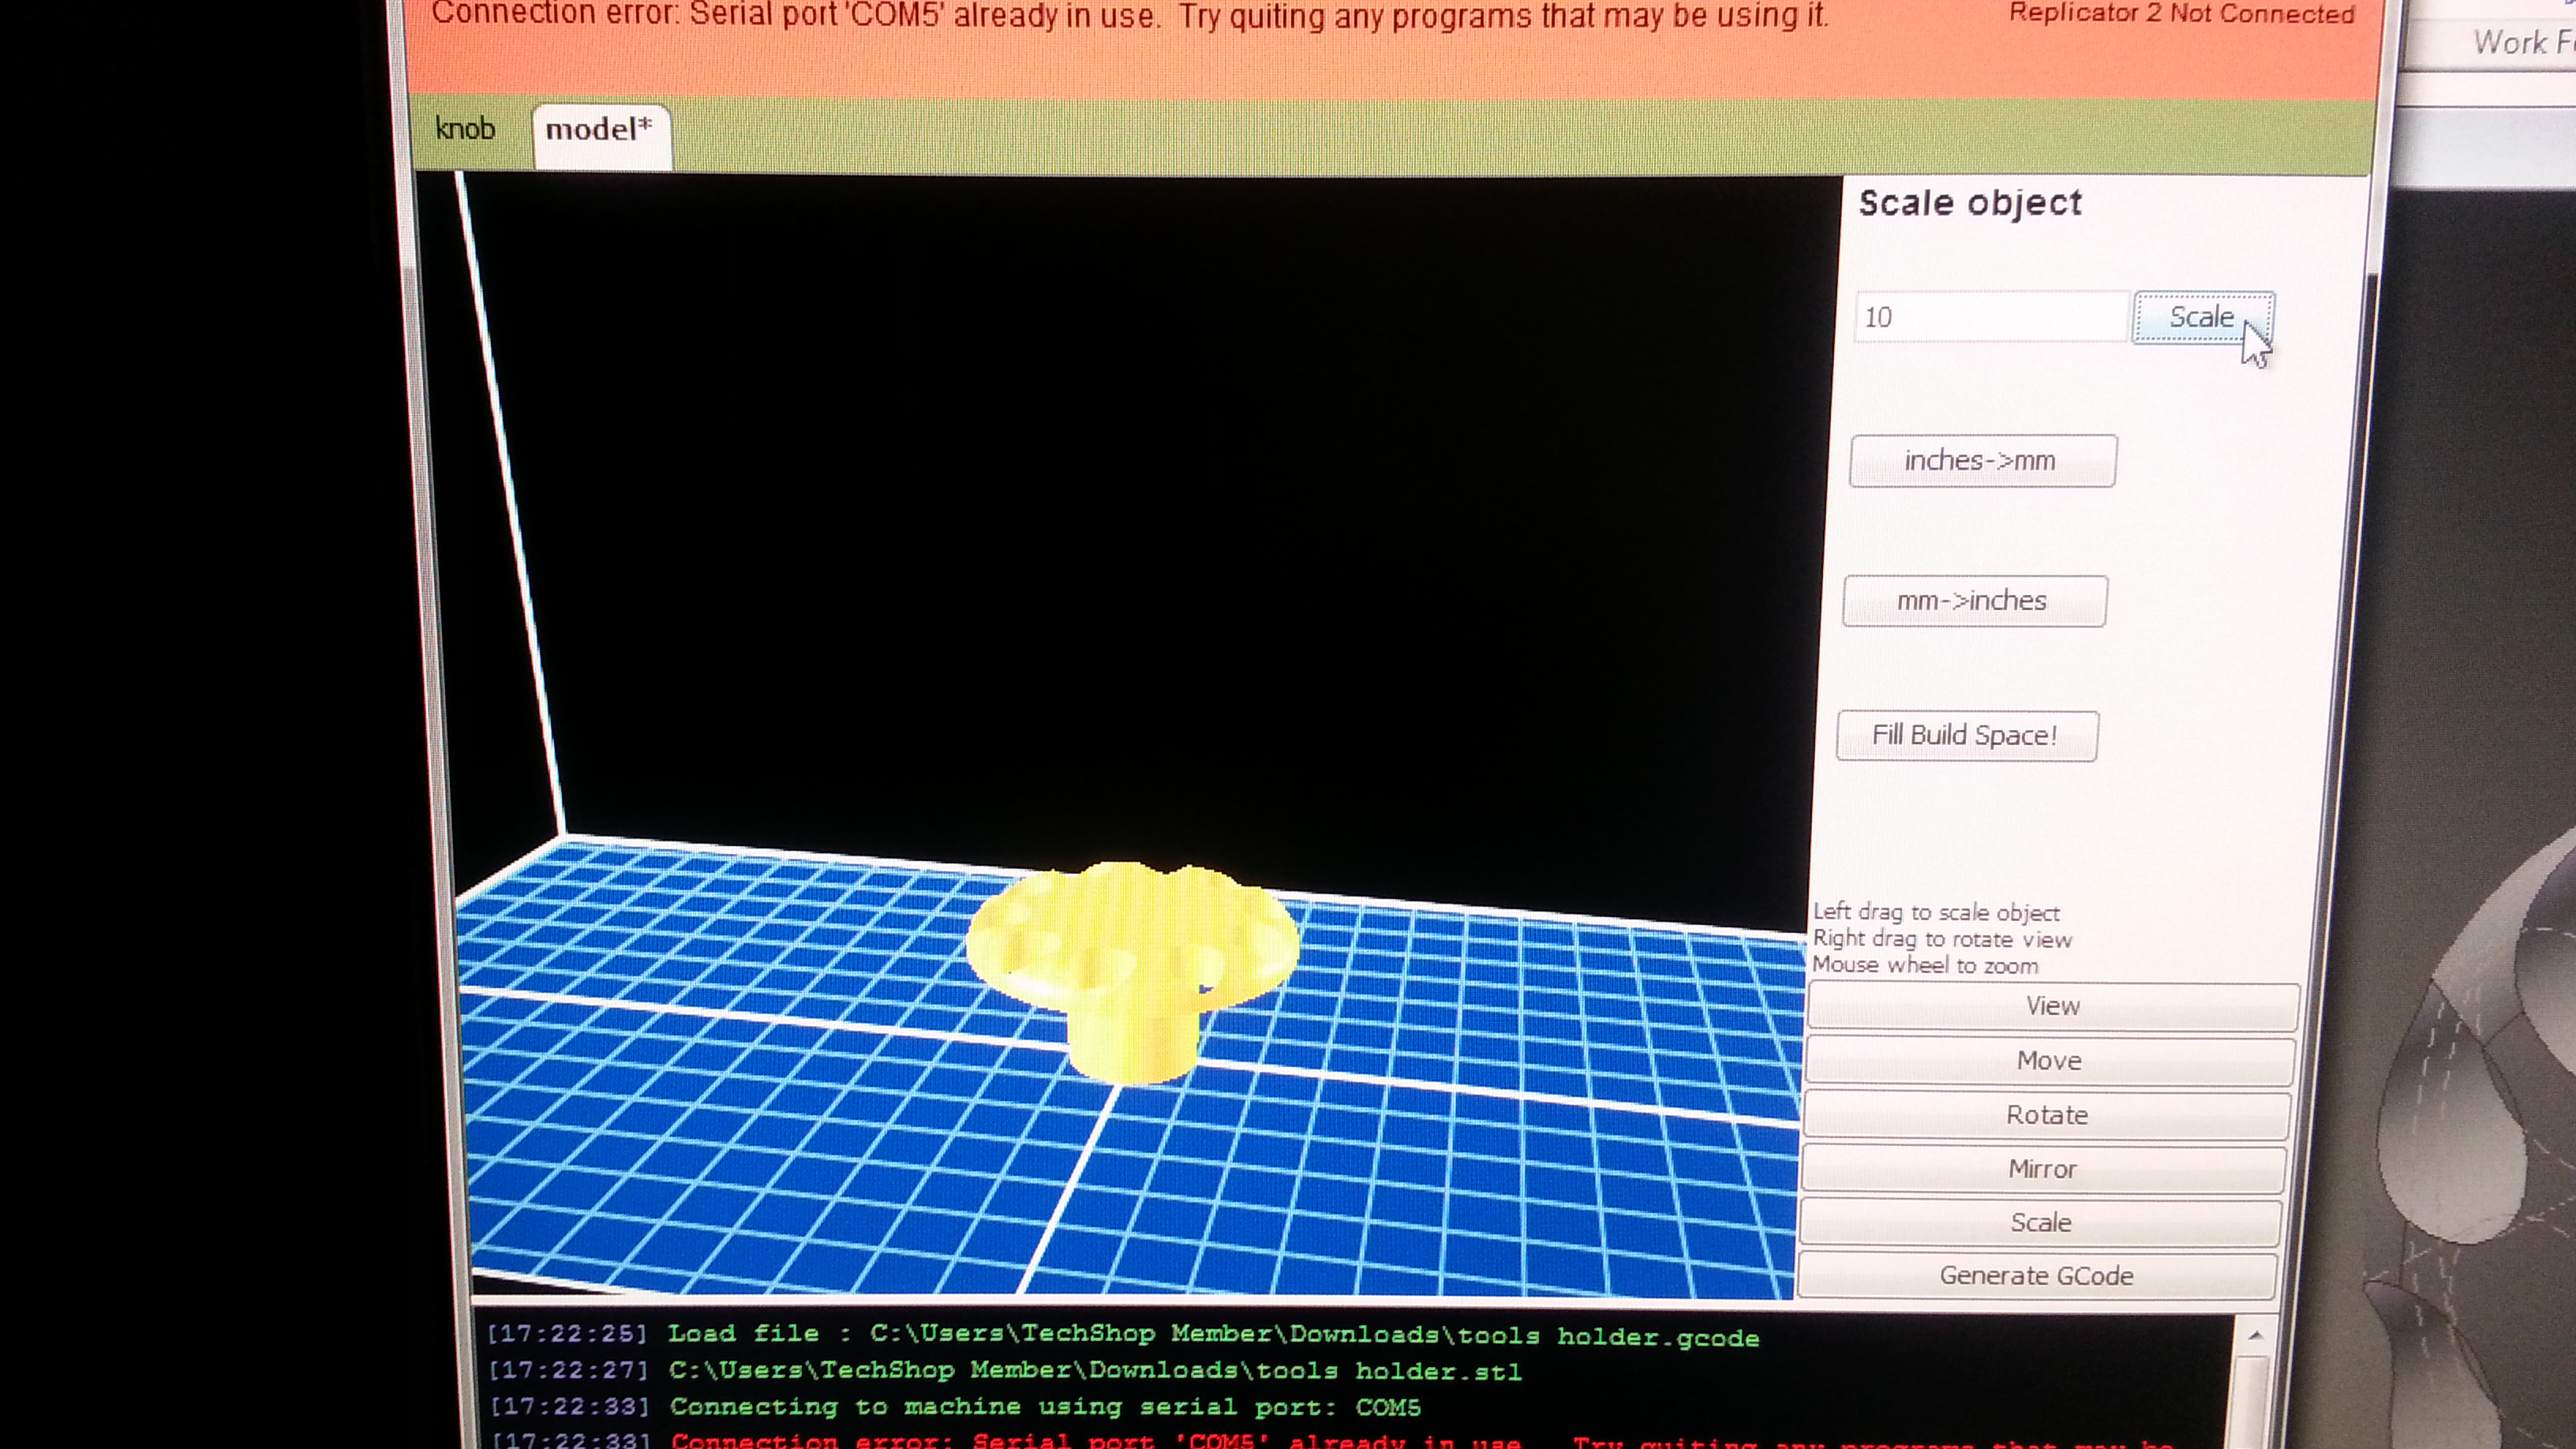Image resolution: width=2576 pixels, height=1449 pixels.
Task: Click the 'Left drag to scale object' hint text
Action: (x=1936, y=912)
